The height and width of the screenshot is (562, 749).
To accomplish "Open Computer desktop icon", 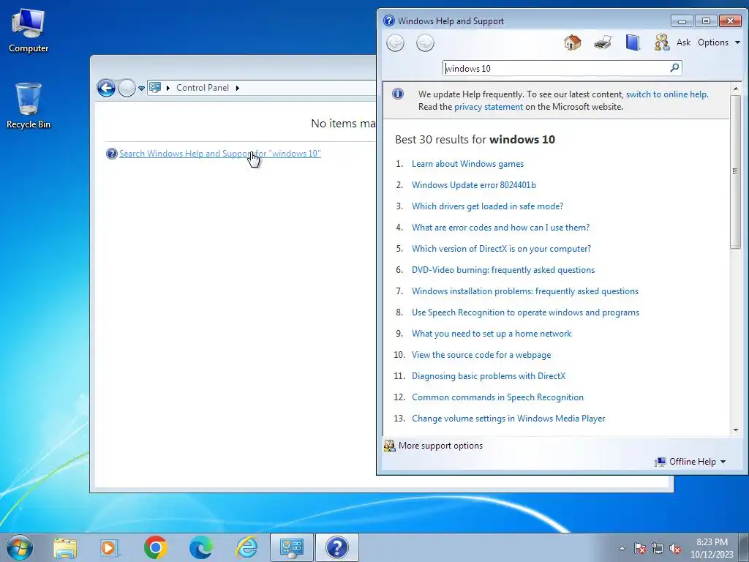I will (29, 31).
